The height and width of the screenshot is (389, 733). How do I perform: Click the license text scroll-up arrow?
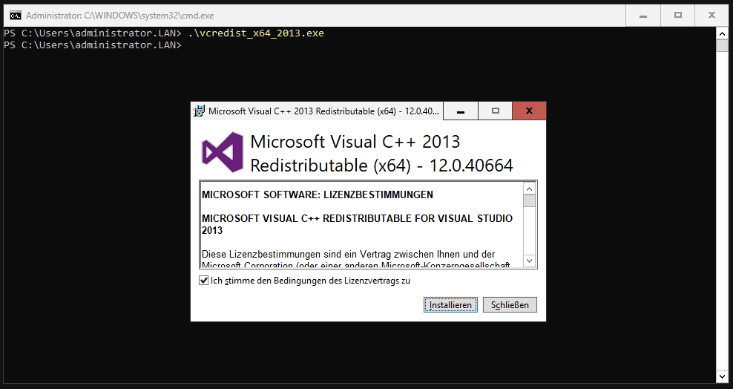click(529, 189)
